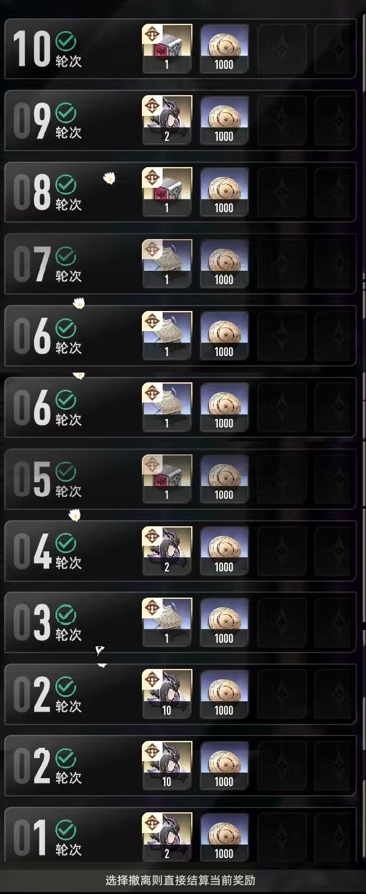
Task: Click the empty third reward slot in round 03
Action: point(282,623)
